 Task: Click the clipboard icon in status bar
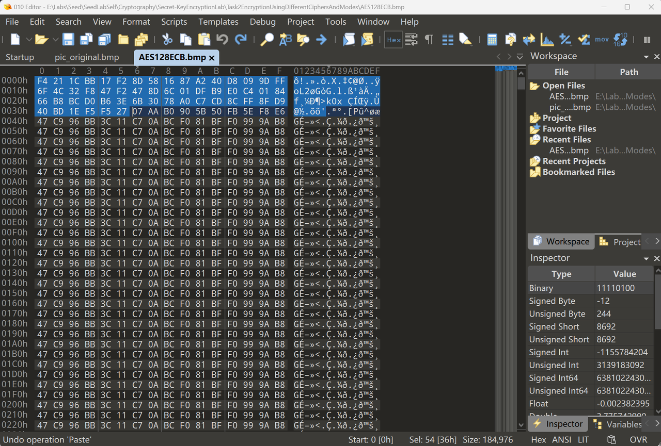[x=611, y=440]
